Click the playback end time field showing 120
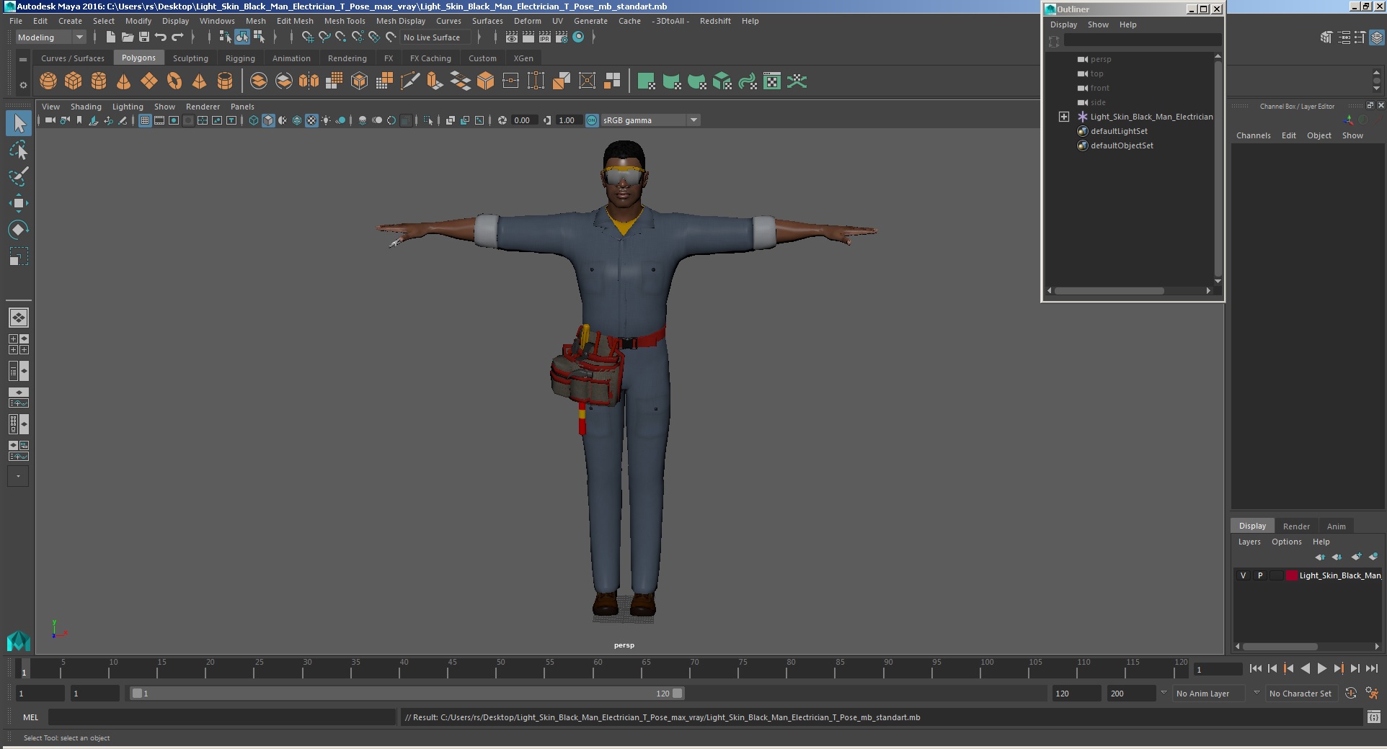1387x749 pixels. click(x=1076, y=694)
